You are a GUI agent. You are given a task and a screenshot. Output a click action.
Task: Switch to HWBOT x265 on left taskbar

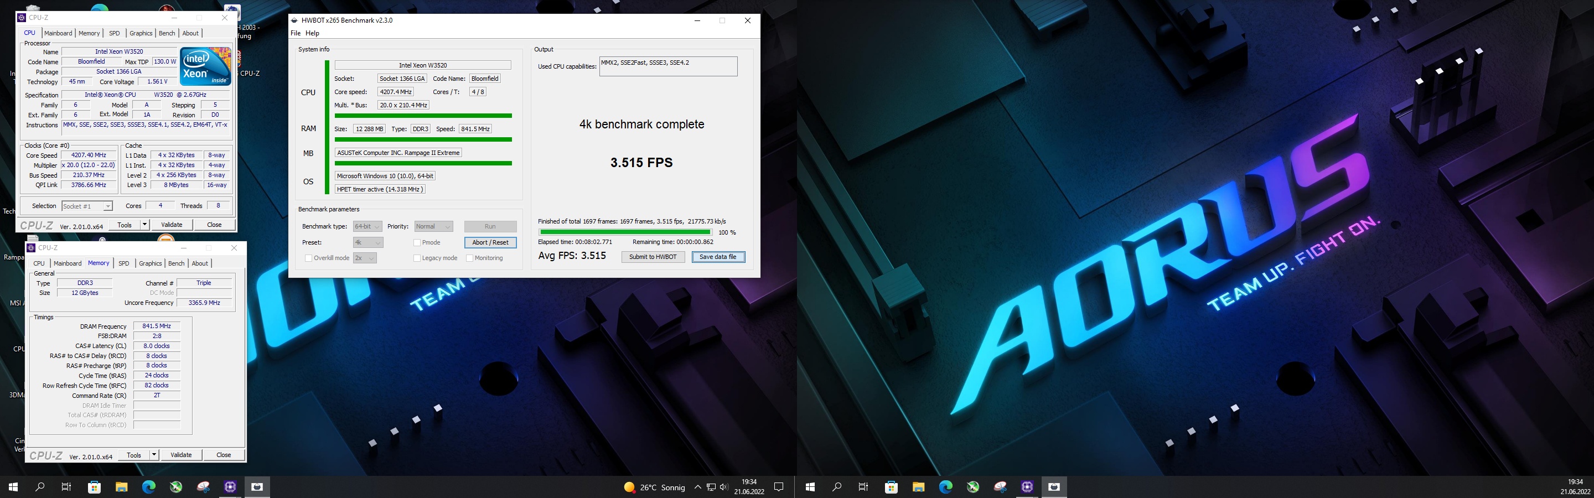point(257,487)
